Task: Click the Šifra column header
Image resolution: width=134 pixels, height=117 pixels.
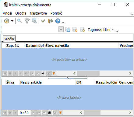Action: pyautogui.click(x=12, y=82)
